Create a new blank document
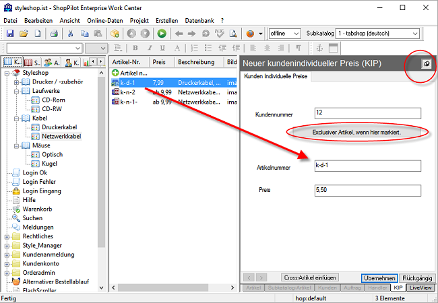The image size is (438, 303). tap(38, 34)
